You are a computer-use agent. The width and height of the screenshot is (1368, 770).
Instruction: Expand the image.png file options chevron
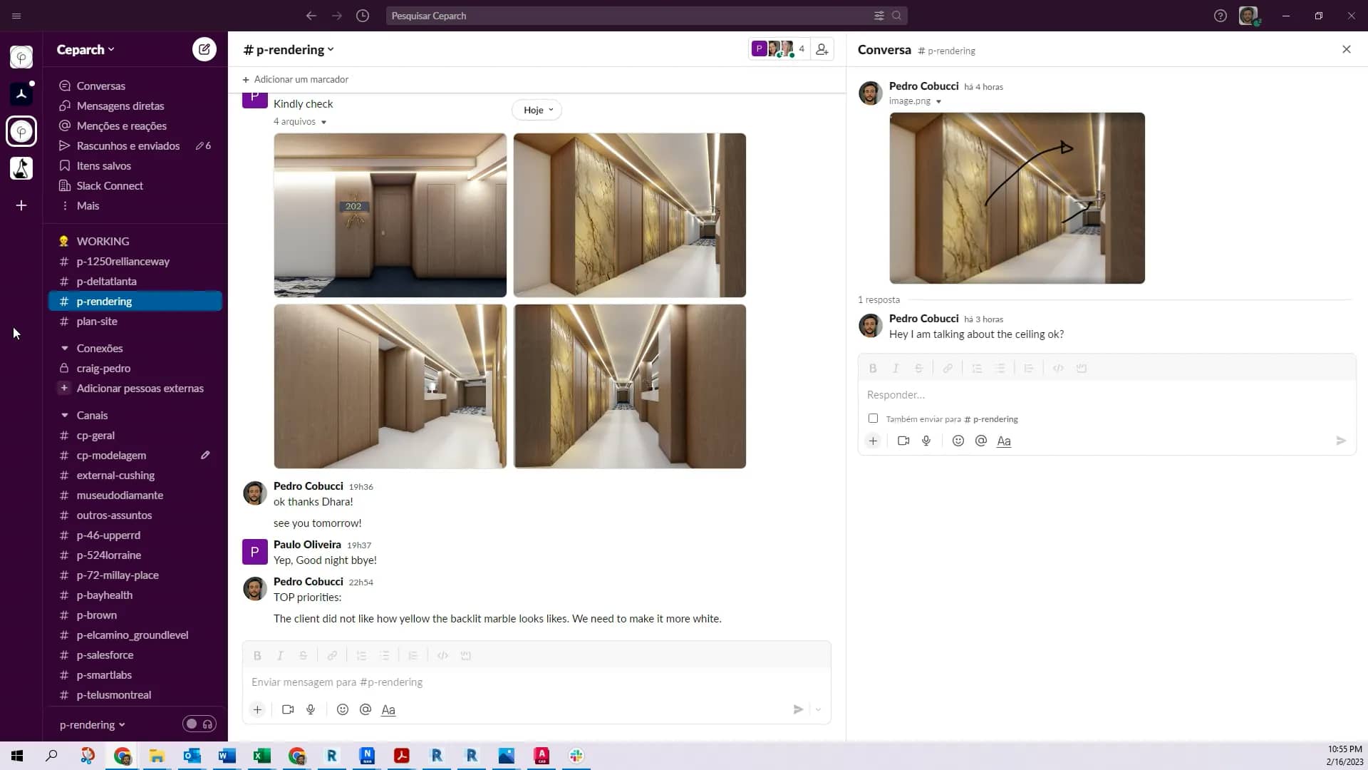pos(939,101)
